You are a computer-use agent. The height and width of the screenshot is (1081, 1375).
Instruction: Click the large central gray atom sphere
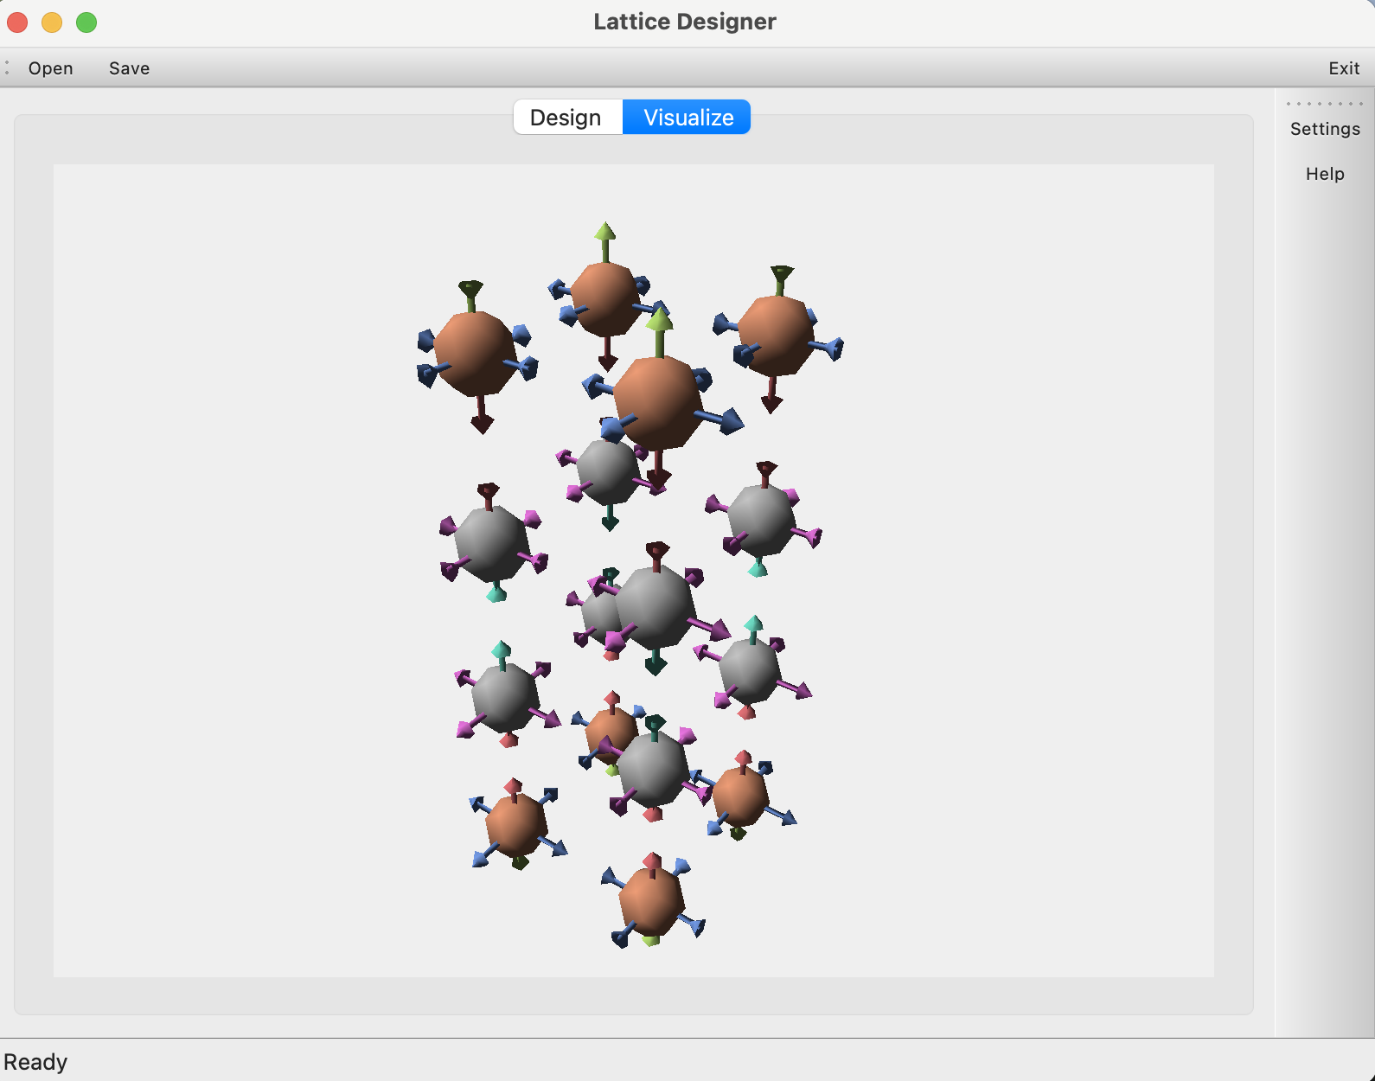pyautogui.click(x=654, y=605)
